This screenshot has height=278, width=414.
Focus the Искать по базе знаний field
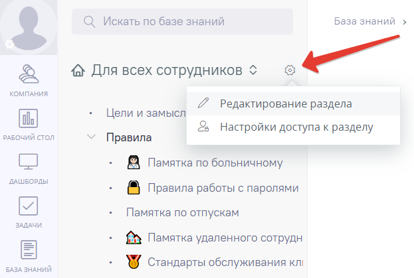pos(182,21)
